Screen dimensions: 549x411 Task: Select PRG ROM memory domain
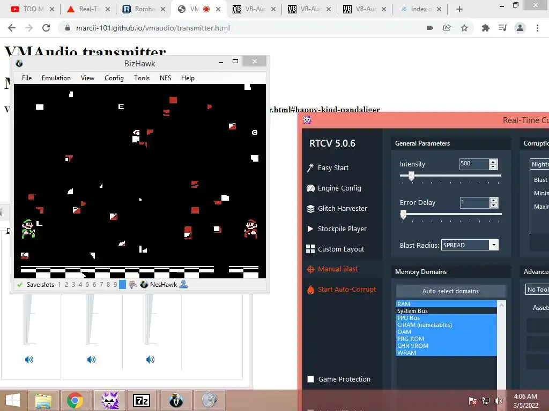[447, 339]
